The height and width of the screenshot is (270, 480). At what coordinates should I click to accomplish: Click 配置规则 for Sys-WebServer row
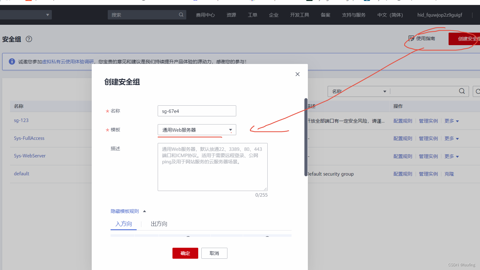pyautogui.click(x=403, y=156)
